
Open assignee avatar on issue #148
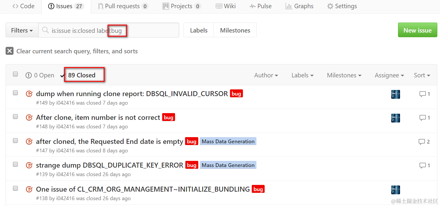click(x=396, y=118)
